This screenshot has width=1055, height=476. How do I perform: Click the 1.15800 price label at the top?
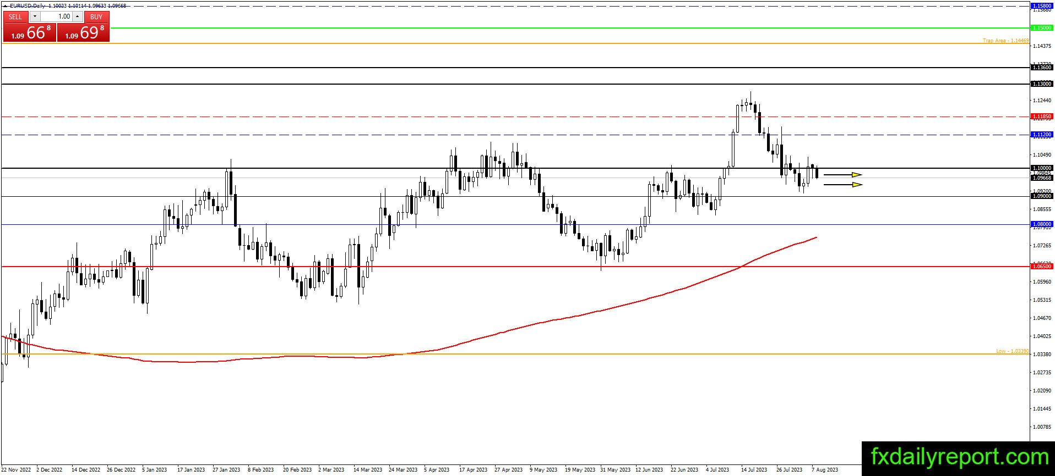(1042, 6)
